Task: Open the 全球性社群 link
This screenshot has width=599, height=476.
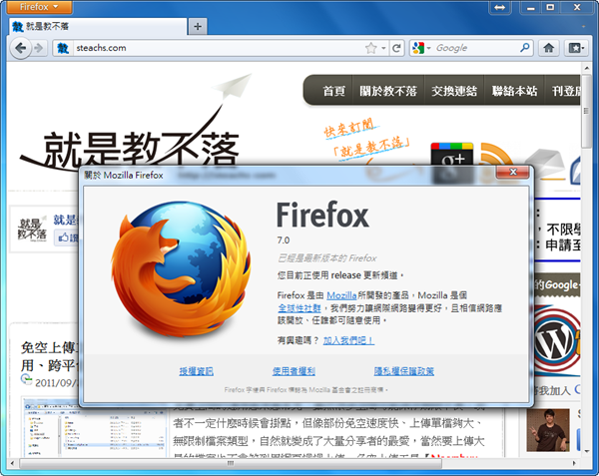Action: pyautogui.click(x=299, y=308)
